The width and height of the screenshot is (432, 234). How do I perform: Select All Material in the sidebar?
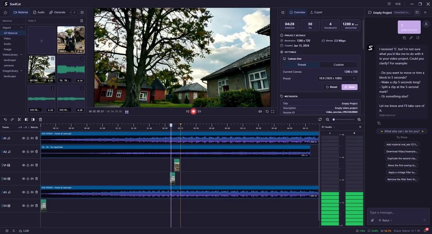point(12,33)
